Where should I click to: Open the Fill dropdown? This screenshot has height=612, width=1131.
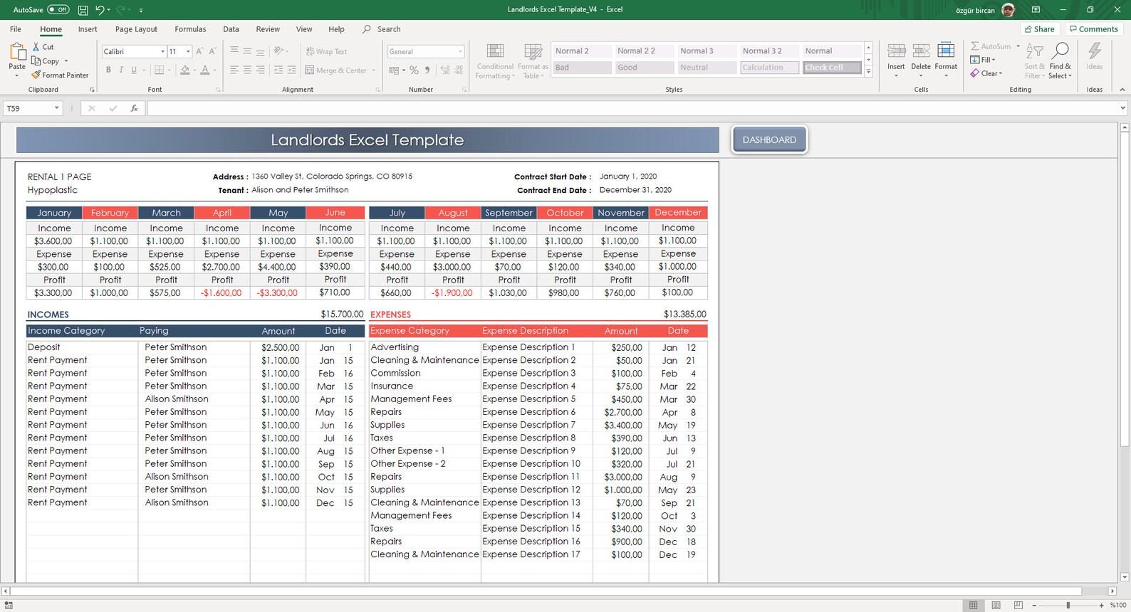point(983,60)
